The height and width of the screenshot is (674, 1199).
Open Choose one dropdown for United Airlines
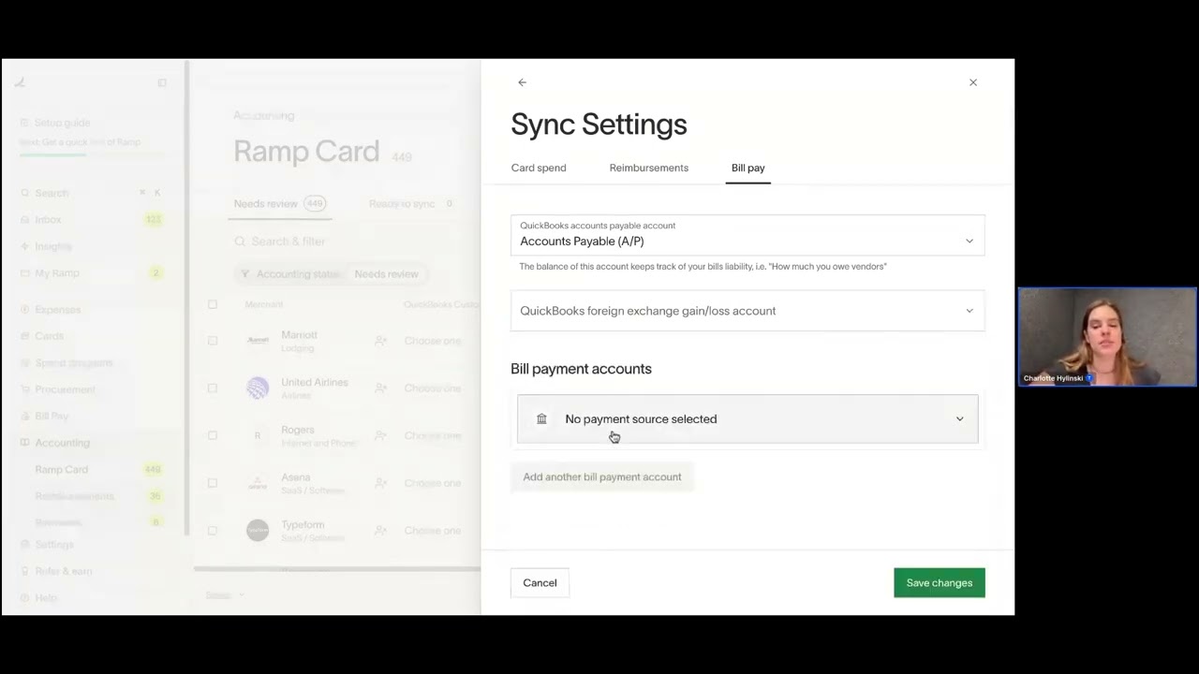coord(432,388)
